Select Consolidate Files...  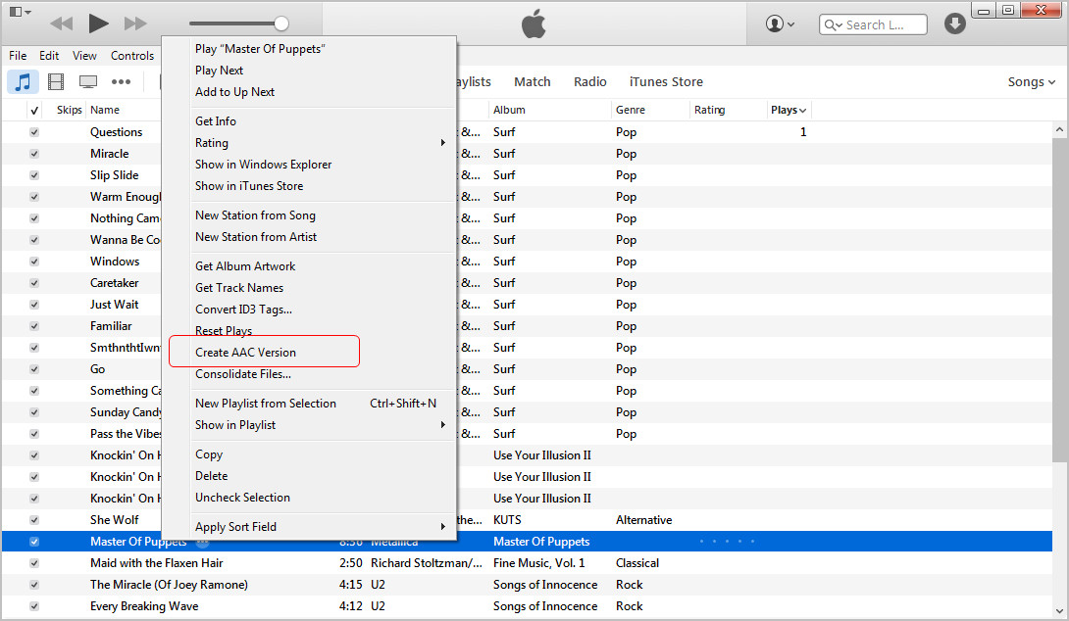coord(242,374)
